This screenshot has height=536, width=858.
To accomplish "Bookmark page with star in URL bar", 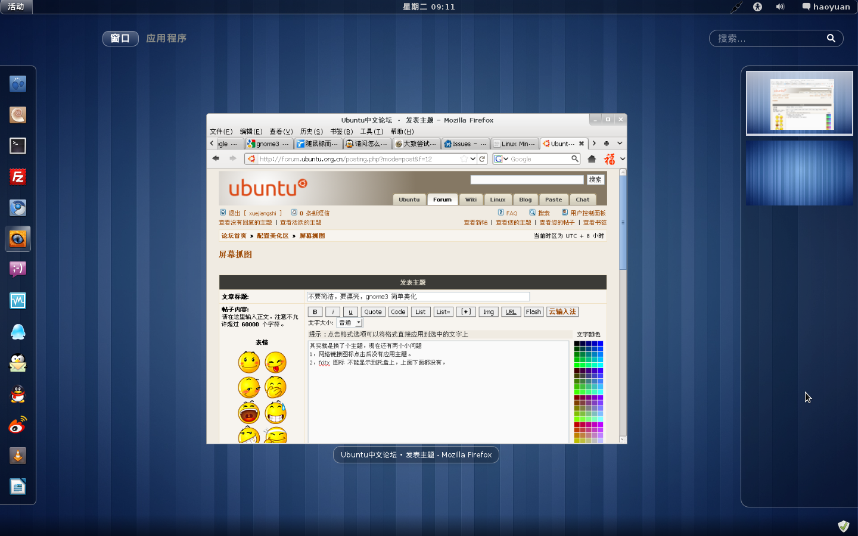I will 464,159.
